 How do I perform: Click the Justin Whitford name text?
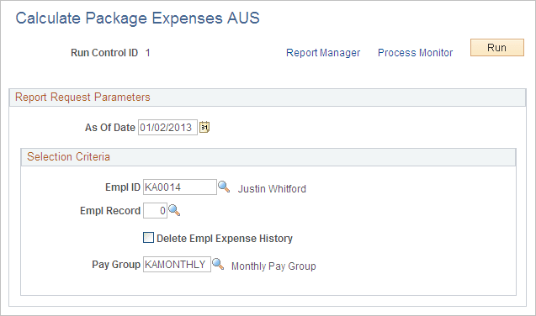coord(272,189)
